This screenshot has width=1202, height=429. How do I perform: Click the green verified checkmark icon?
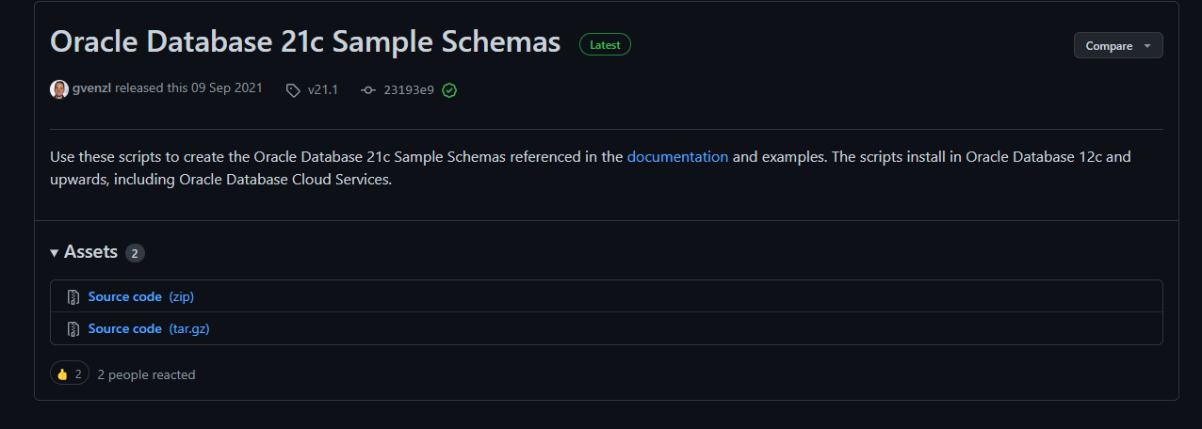[449, 90]
